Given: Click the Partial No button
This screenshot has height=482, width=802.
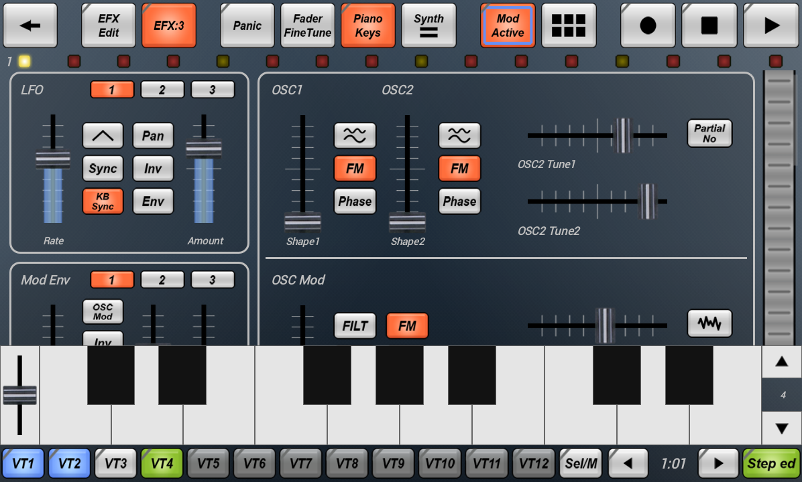Looking at the screenshot, I should [x=709, y=133].
